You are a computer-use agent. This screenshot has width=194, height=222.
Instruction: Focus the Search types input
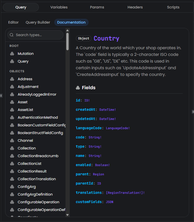pos(35,35)
